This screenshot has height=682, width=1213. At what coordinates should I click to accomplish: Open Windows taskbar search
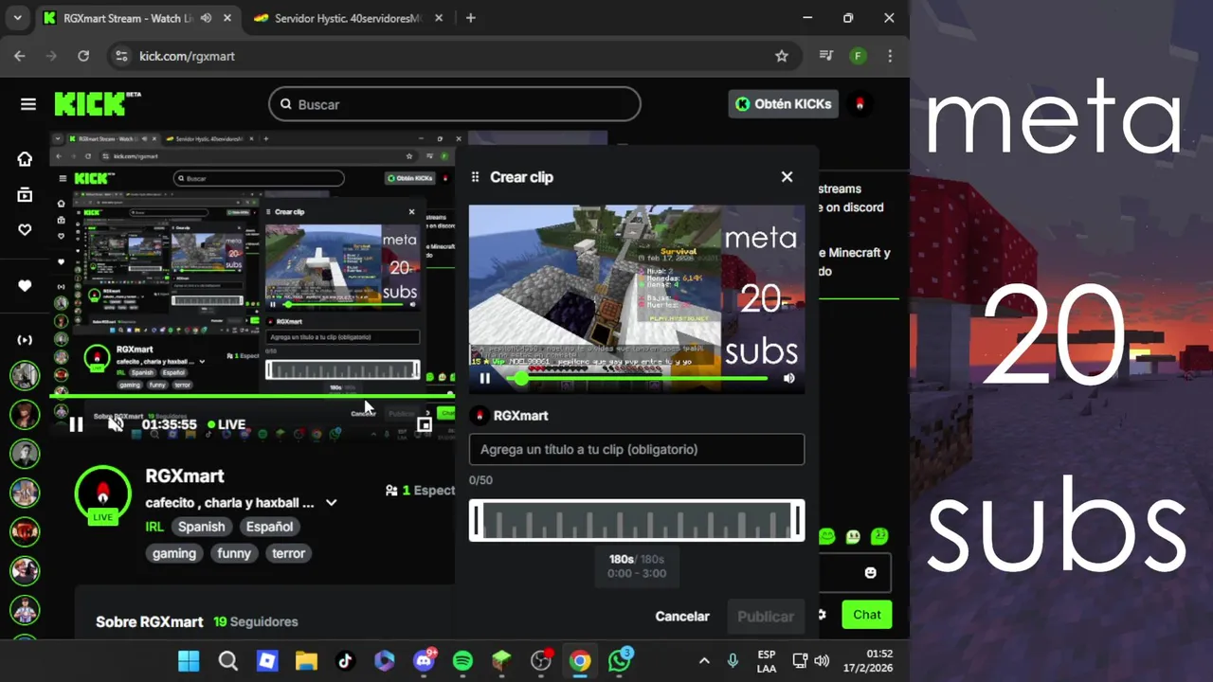(x=227, y=661)
